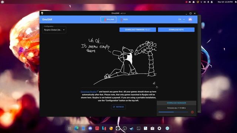Click the small drawing signature icon below illustration
Screen dimensions: 237x133
tap(154, 83)
